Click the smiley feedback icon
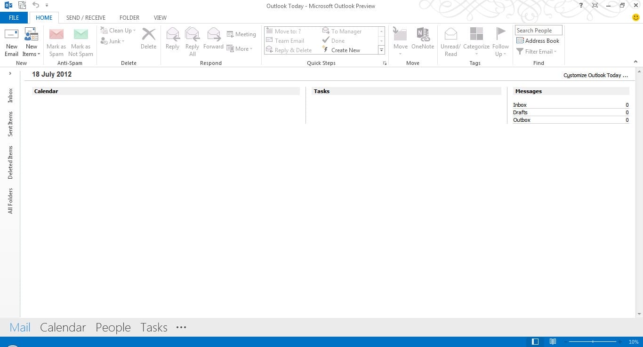643x347 pixels. pyautogui.click(x=636, y=18)
